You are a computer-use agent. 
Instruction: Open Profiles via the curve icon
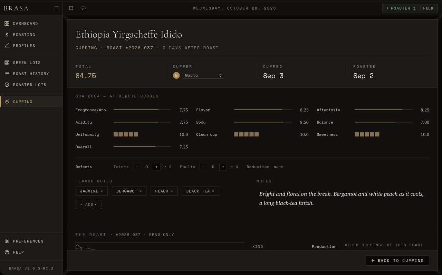tap(7, 46)
